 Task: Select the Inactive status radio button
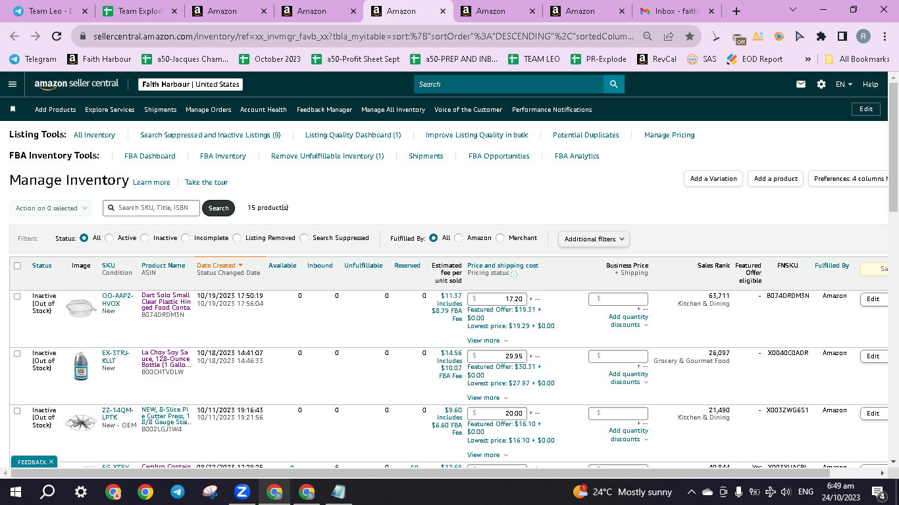[x=145, y=238]
